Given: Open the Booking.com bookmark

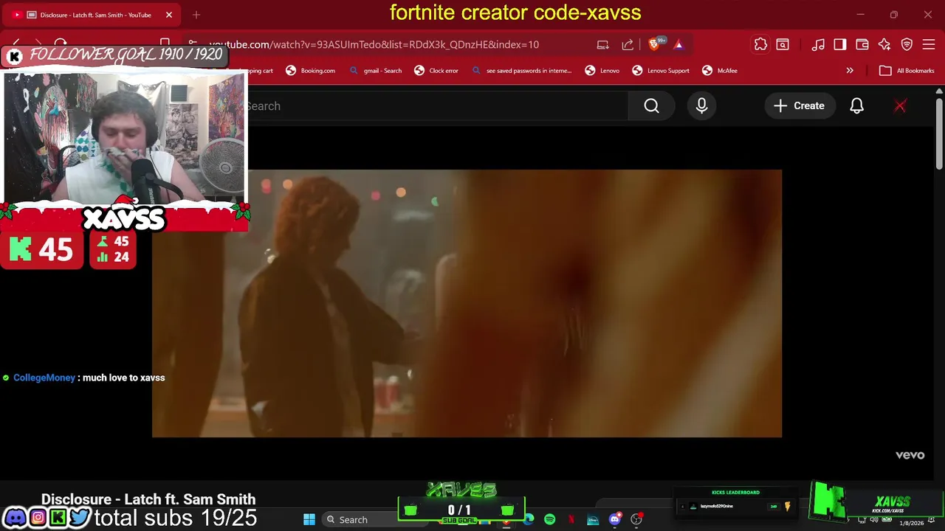Looking at the screenshot, I should [310, 71].
